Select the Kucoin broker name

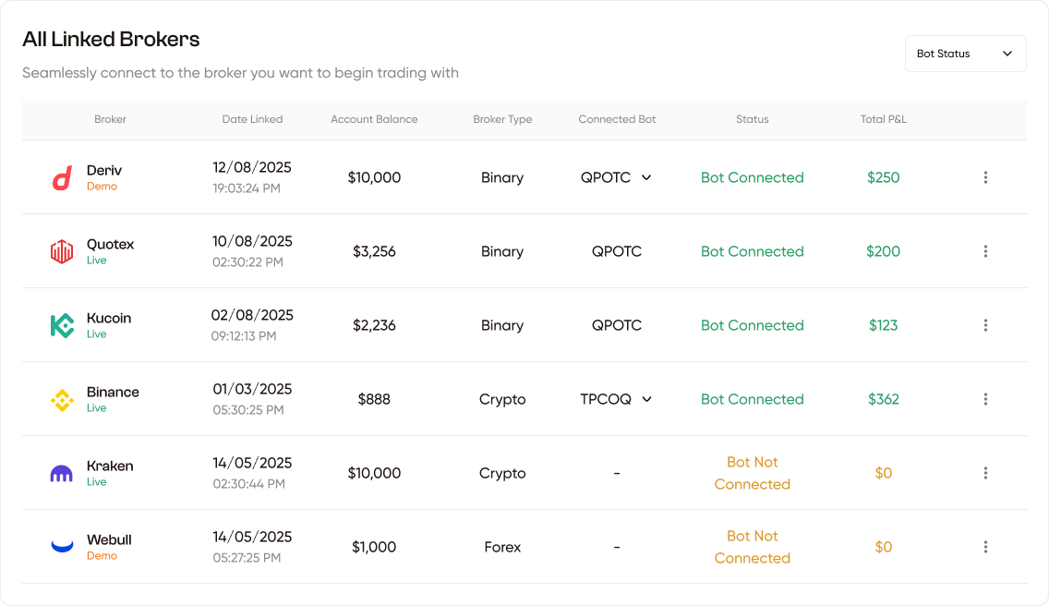pyautogui.click(x=109, y=318)
